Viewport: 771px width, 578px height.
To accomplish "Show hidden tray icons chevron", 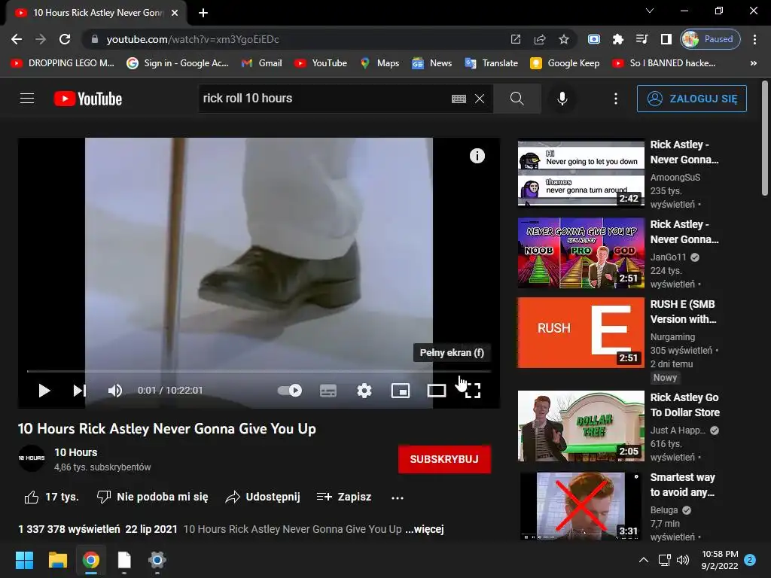I will coord(643,560).
